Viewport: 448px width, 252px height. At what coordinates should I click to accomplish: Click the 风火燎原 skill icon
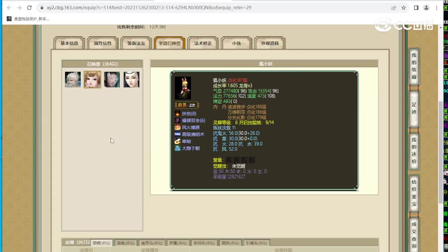178,127
